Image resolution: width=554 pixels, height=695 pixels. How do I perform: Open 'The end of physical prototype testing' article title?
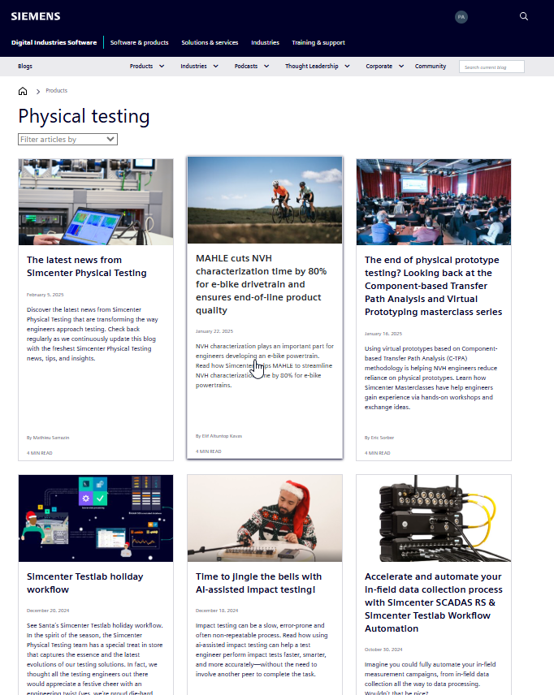tap(433, 286)
